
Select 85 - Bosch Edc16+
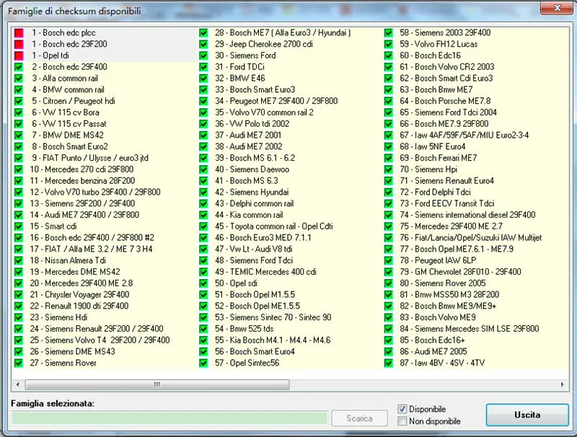[432, 340]
